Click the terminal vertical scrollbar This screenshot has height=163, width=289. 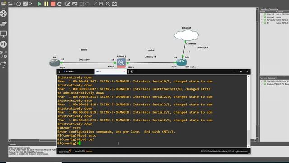pos(248,111)
